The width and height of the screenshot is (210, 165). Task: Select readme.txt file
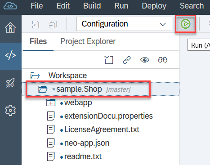83,156
